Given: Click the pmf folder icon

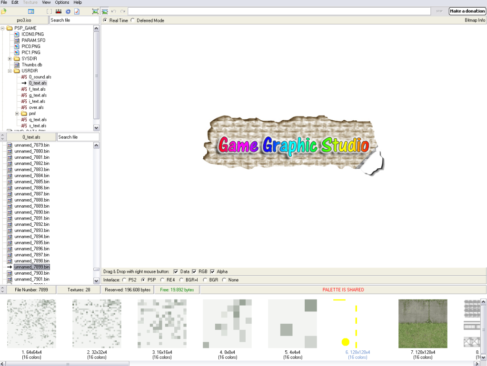Looking at the screenshot, I should click(24, 114).
